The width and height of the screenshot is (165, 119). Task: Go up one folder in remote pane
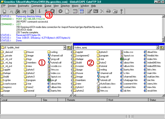click(162, 48)
